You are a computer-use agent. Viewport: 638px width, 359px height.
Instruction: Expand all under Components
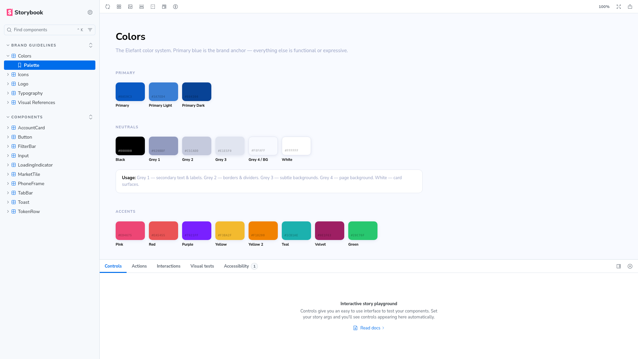[91, 117]
